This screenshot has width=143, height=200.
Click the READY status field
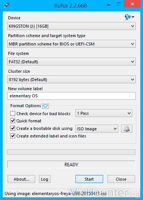(71, 164)
